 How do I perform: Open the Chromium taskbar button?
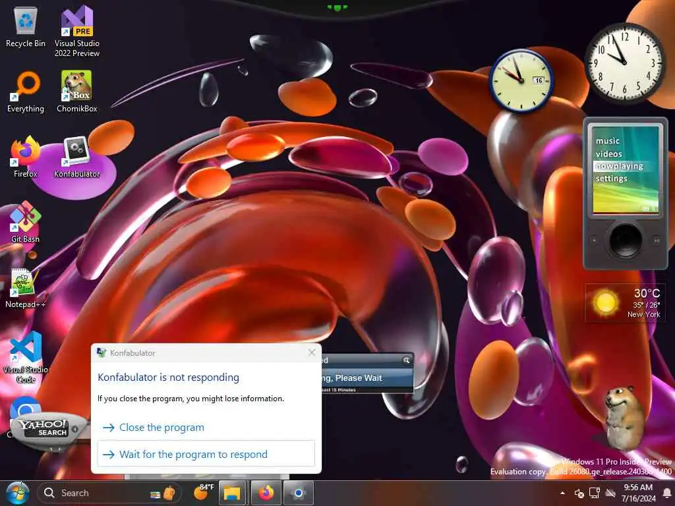point(298,493)
